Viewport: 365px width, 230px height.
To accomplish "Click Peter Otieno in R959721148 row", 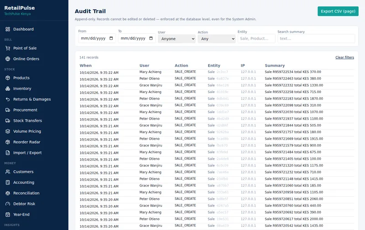I will [150, 179].
